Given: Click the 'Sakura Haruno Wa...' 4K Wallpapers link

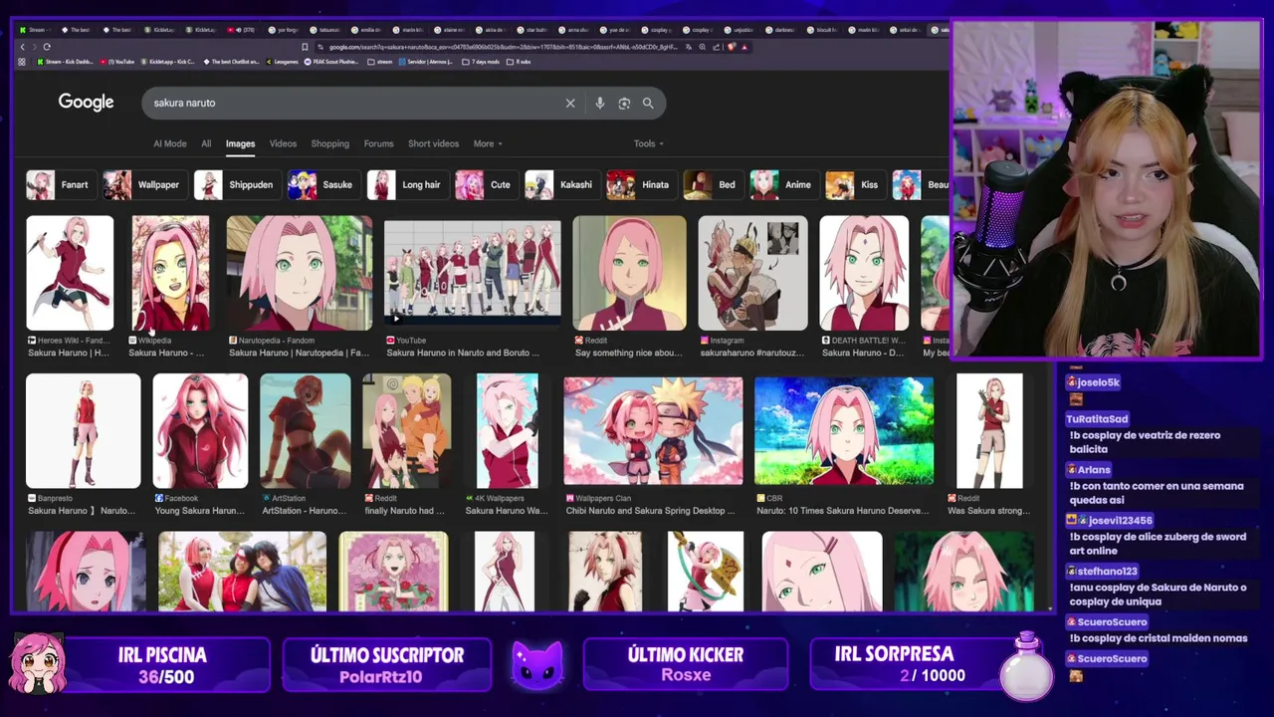Looking at the screenshot, I should 507,511.
